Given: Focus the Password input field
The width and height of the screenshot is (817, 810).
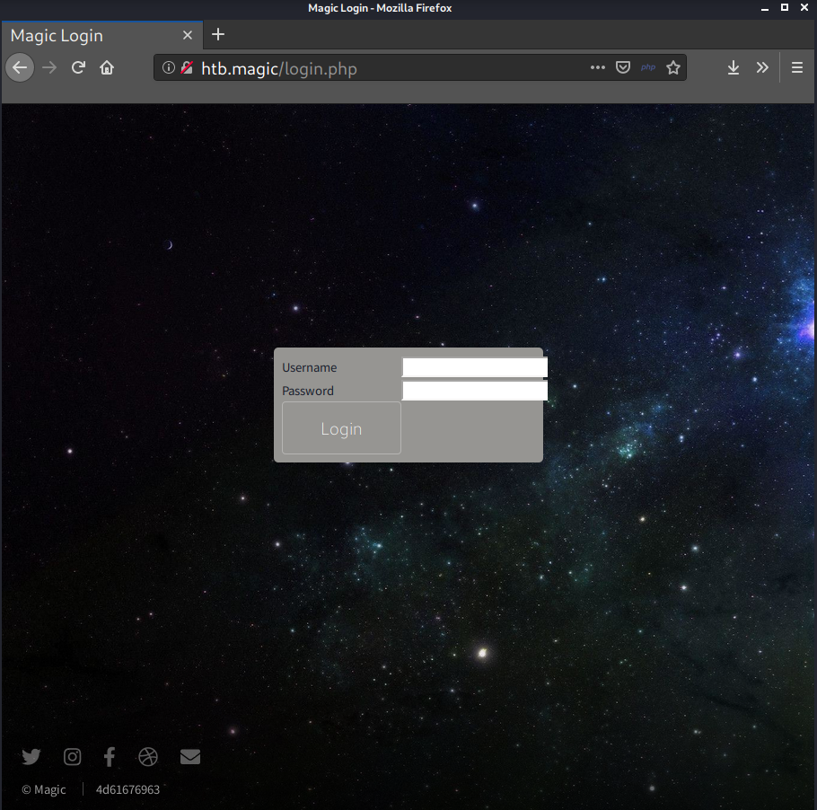Looking at the screenshot, I should coord(475,391).
